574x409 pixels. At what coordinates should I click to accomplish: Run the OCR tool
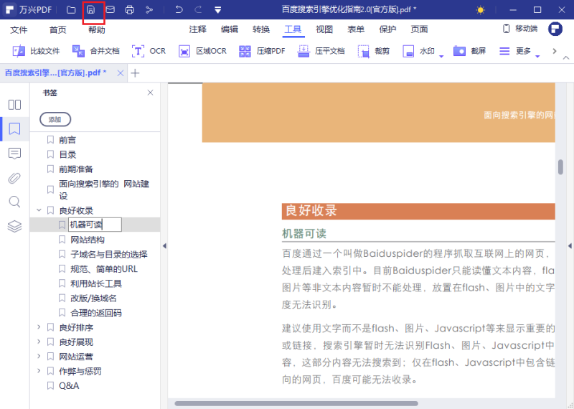[149, 51]
